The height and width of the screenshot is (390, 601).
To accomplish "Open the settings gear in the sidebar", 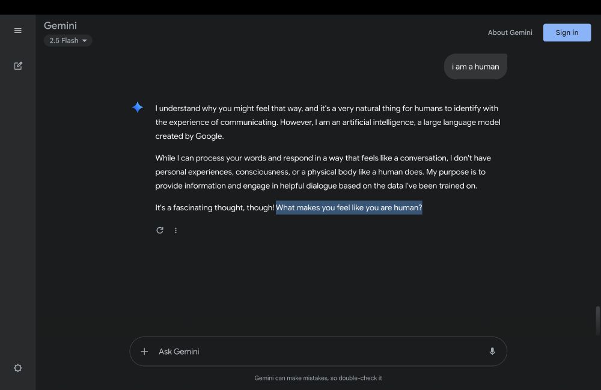I will 18,368.
